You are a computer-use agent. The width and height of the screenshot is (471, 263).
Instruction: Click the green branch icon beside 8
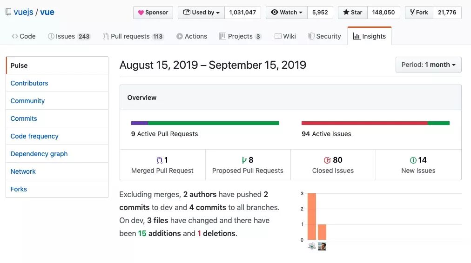tap(244, 160)
